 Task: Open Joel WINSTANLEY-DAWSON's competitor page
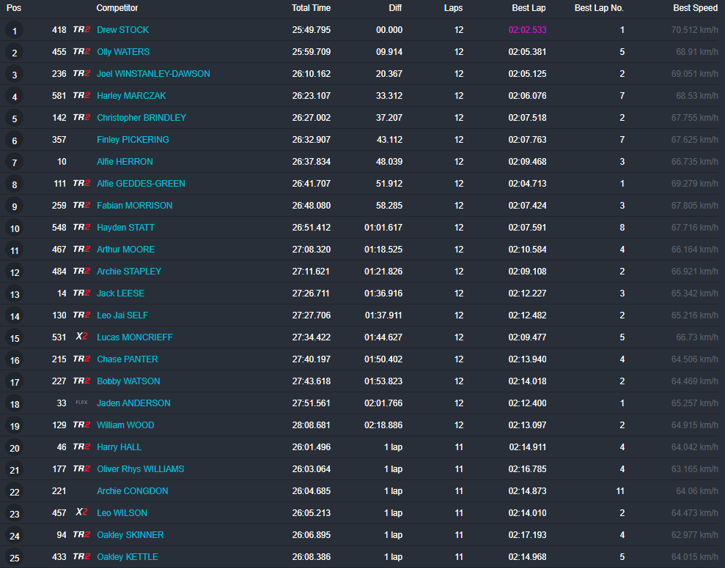point(153,74)
